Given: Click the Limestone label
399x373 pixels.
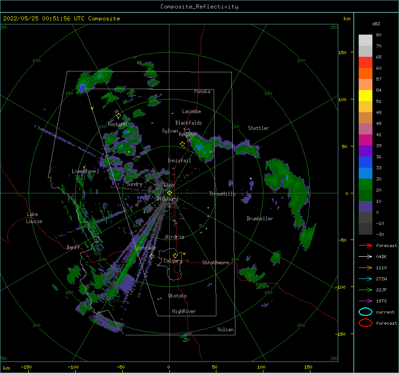Looking at the screenshot, I should click(x=84, y=171).
